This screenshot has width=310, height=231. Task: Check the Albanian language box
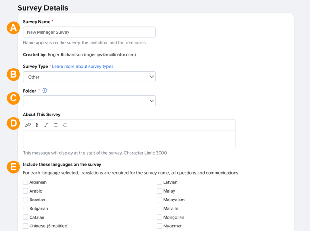click(x=25, y=182)
